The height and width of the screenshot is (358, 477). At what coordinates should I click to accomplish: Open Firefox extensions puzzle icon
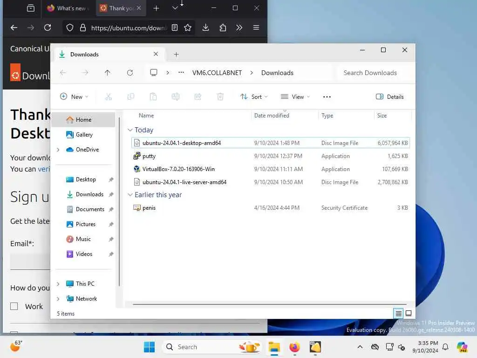223,28
